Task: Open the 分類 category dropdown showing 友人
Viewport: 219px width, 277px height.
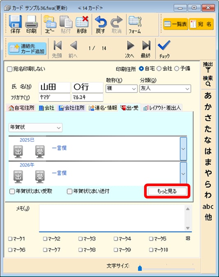Action: tap(165, 89)
